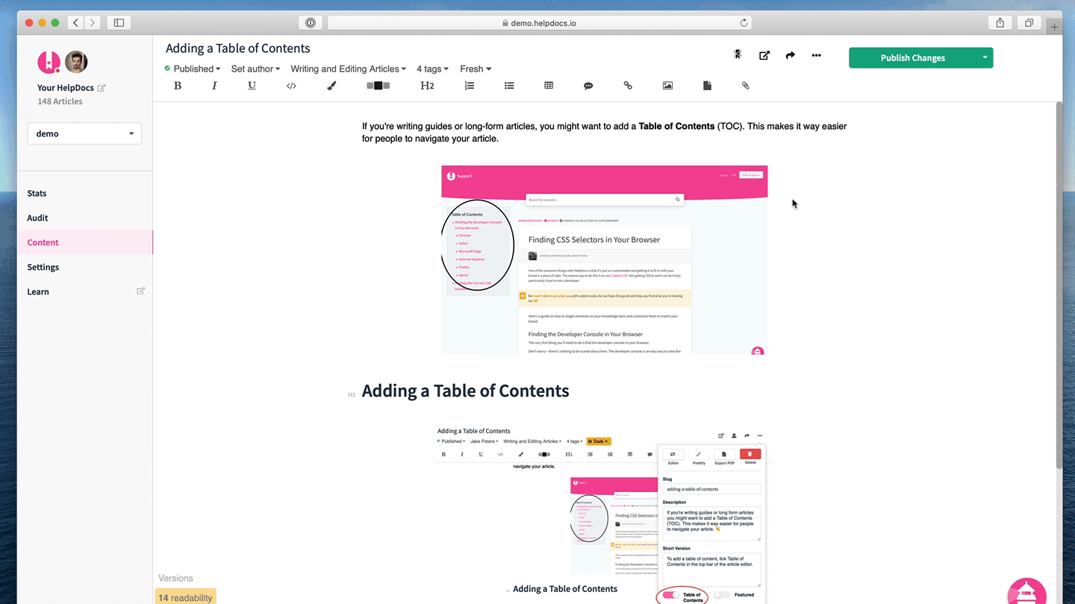Viewport: 1075px width, 604px height.
Task: Click the HelpDocs pink logo
Action: coord(49,62)
